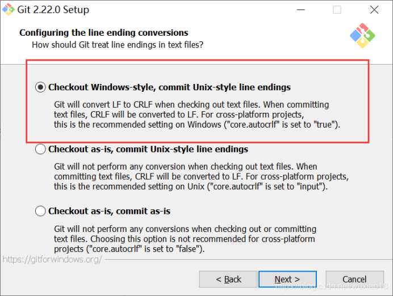Image resolution: width=393 pixels, height=296 pixels.
Task: Click the description mentioning core.autocrlf "true"
Action: [x=196, y=115]
